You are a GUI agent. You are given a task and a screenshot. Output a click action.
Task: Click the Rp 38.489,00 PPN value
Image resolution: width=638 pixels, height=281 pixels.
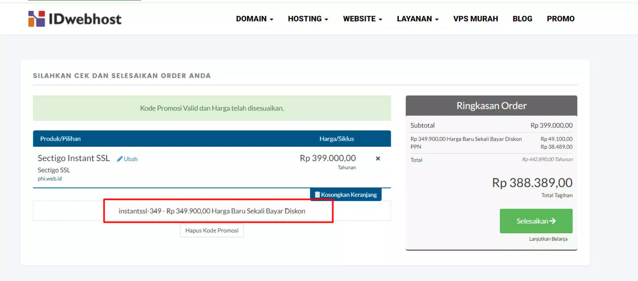click(557, 147)
